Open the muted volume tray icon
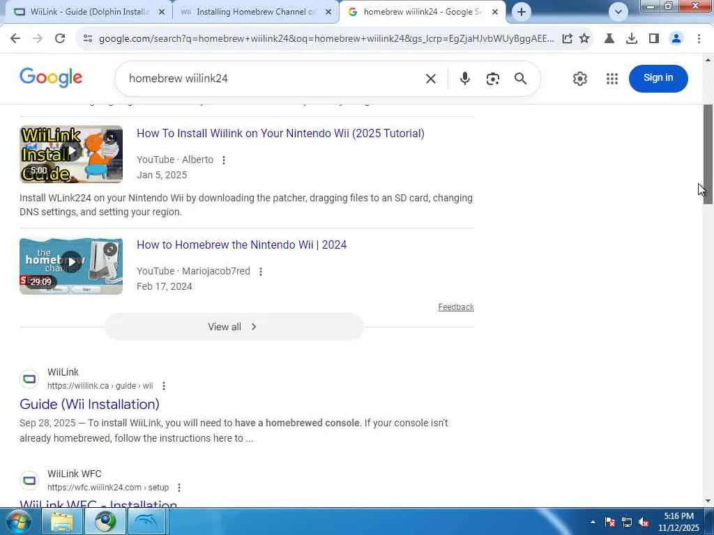This screenshot has width=714, height=535. tap(644, 522)
